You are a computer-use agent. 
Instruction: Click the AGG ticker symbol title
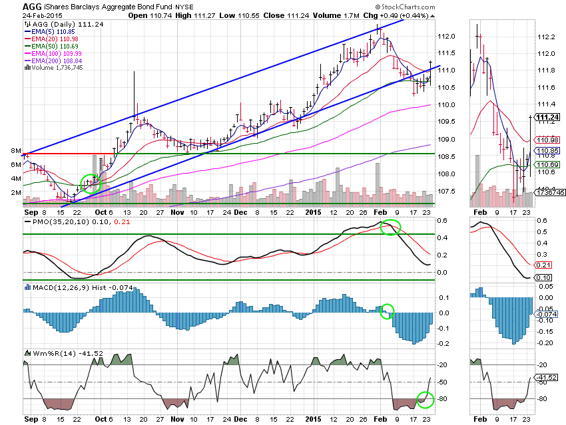(x=32, y=7)
